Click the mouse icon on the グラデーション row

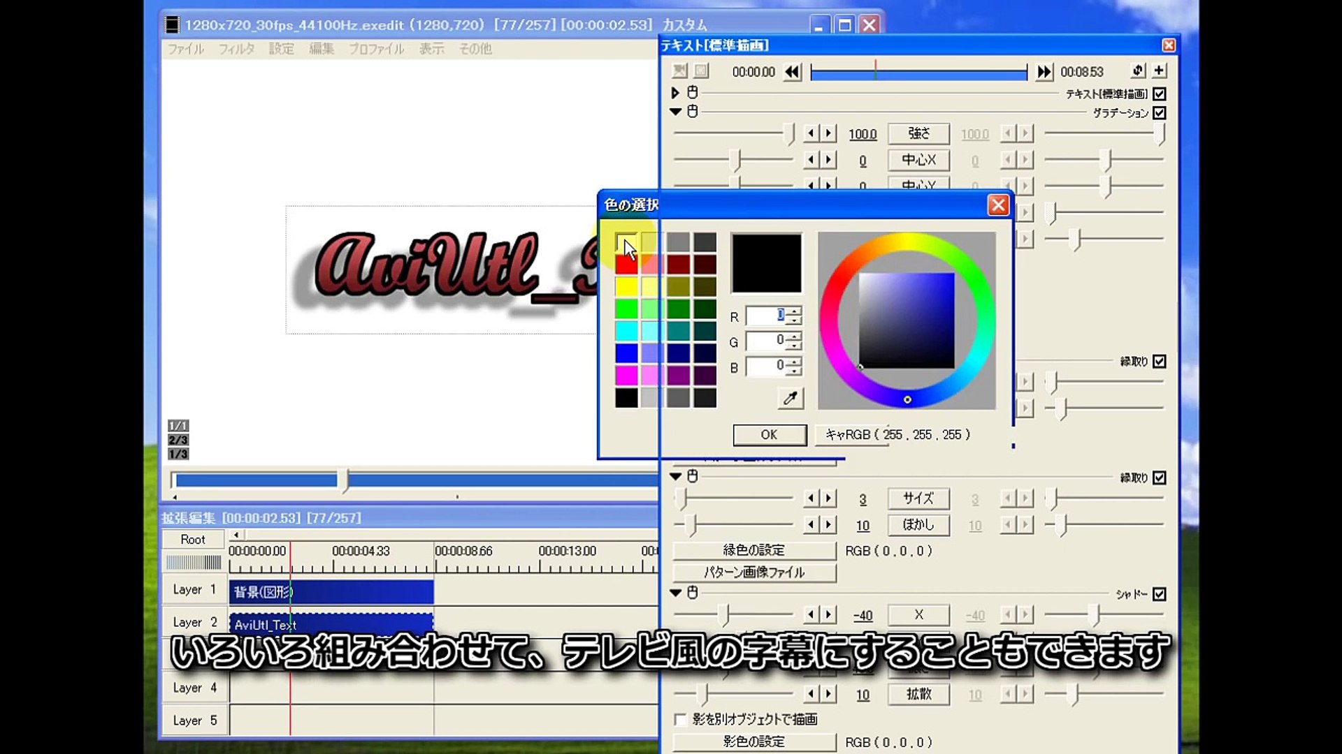[693, 111]
